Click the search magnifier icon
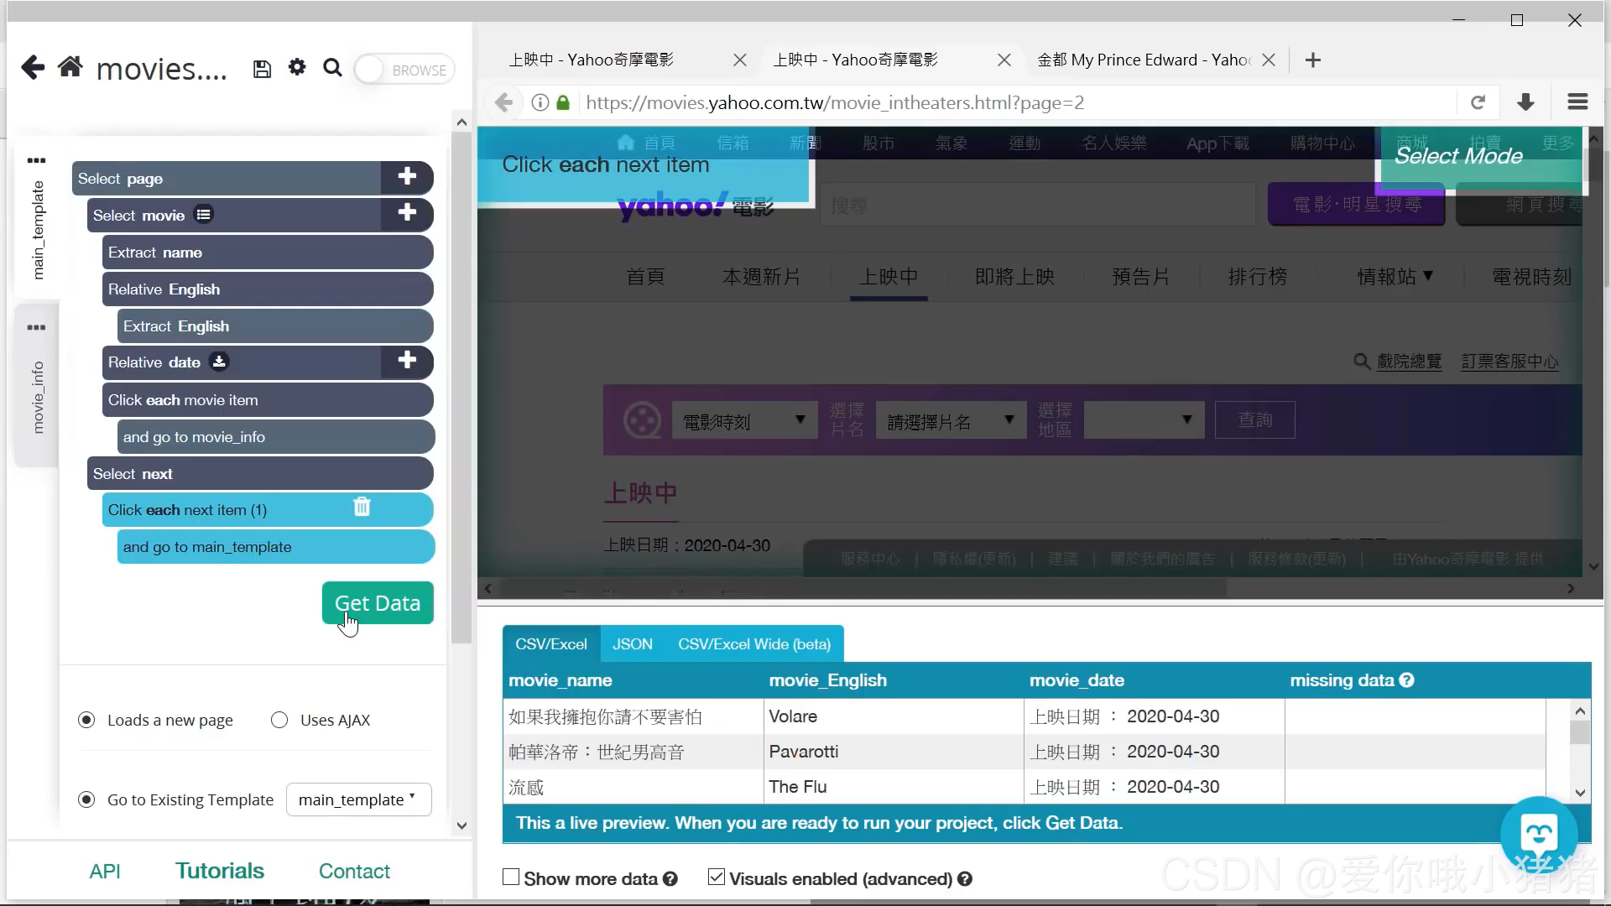 click(x=332, y=68)
